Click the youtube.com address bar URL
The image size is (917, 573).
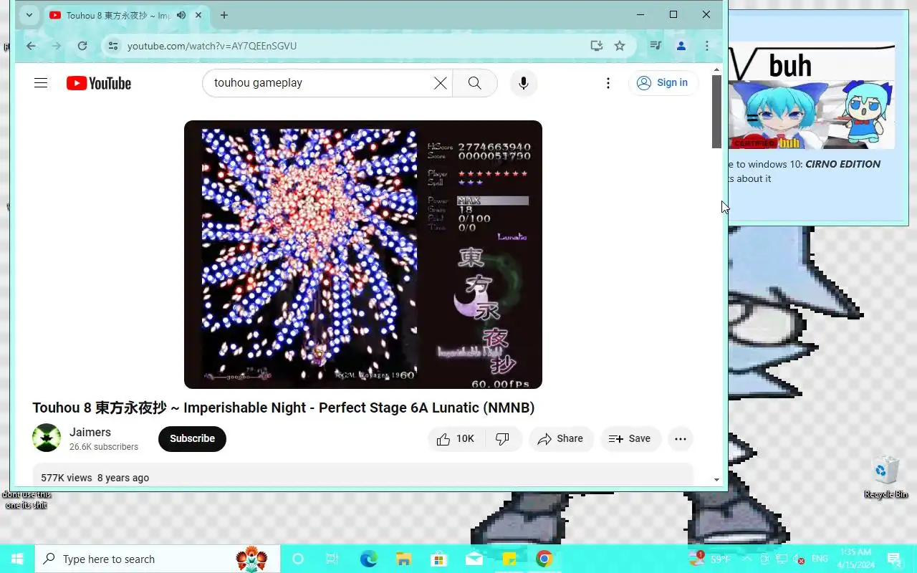click(212, 46)
